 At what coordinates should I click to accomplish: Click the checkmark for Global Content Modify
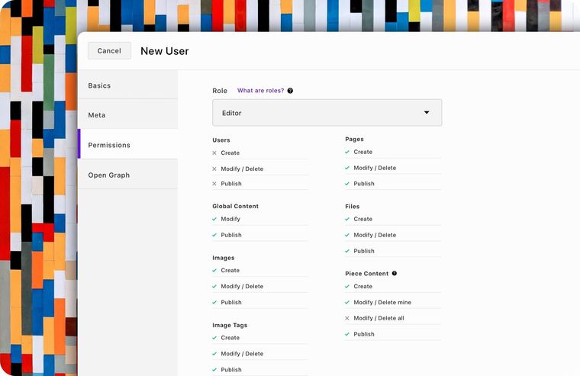(214, 219)
